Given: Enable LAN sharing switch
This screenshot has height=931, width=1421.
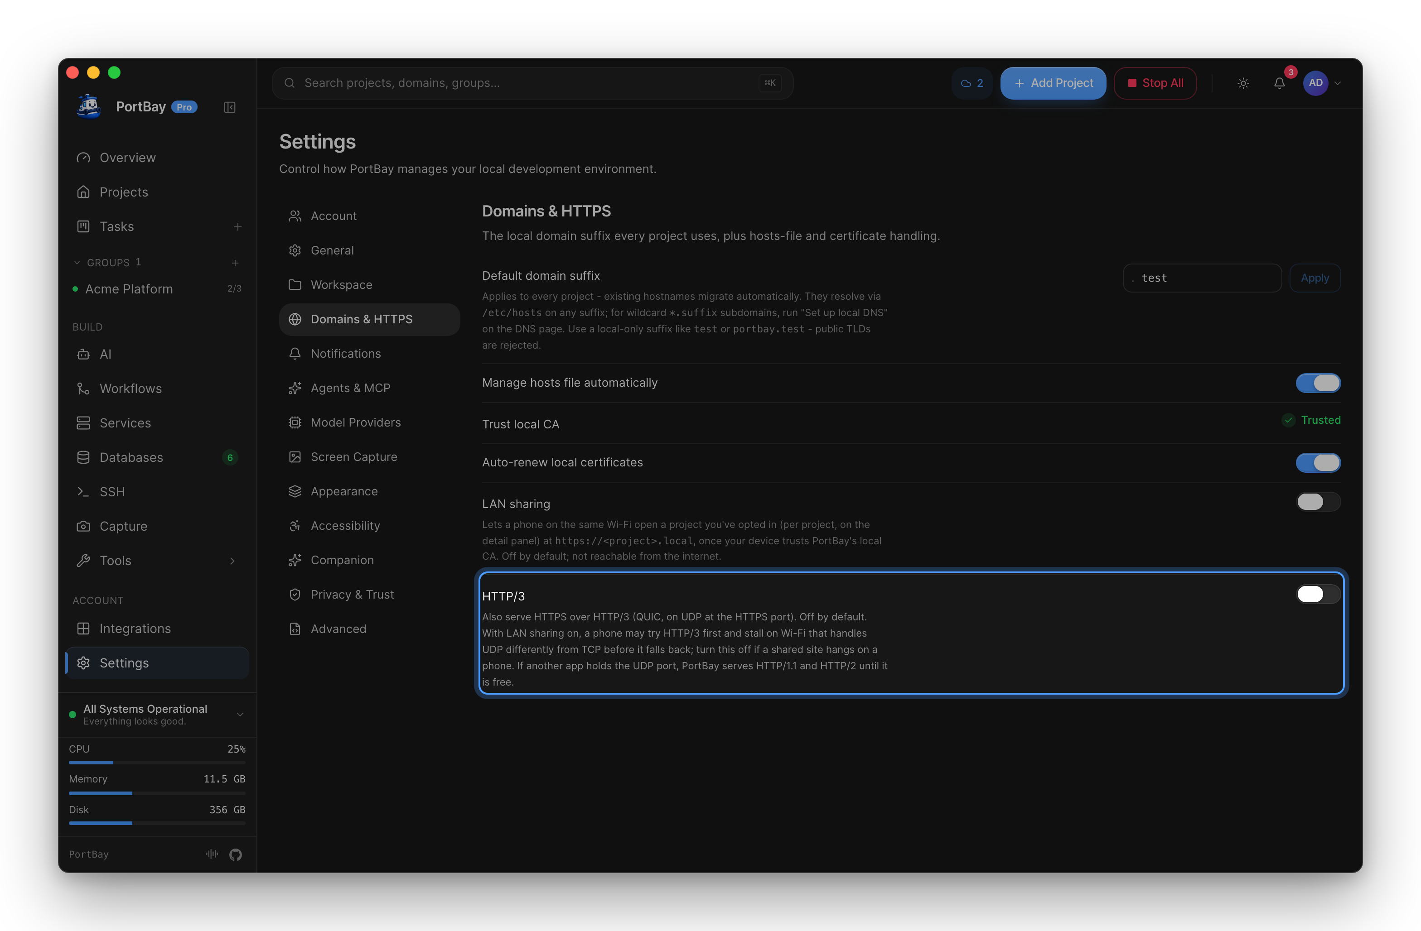Looking at the screenshot, I should point(1318,502).
